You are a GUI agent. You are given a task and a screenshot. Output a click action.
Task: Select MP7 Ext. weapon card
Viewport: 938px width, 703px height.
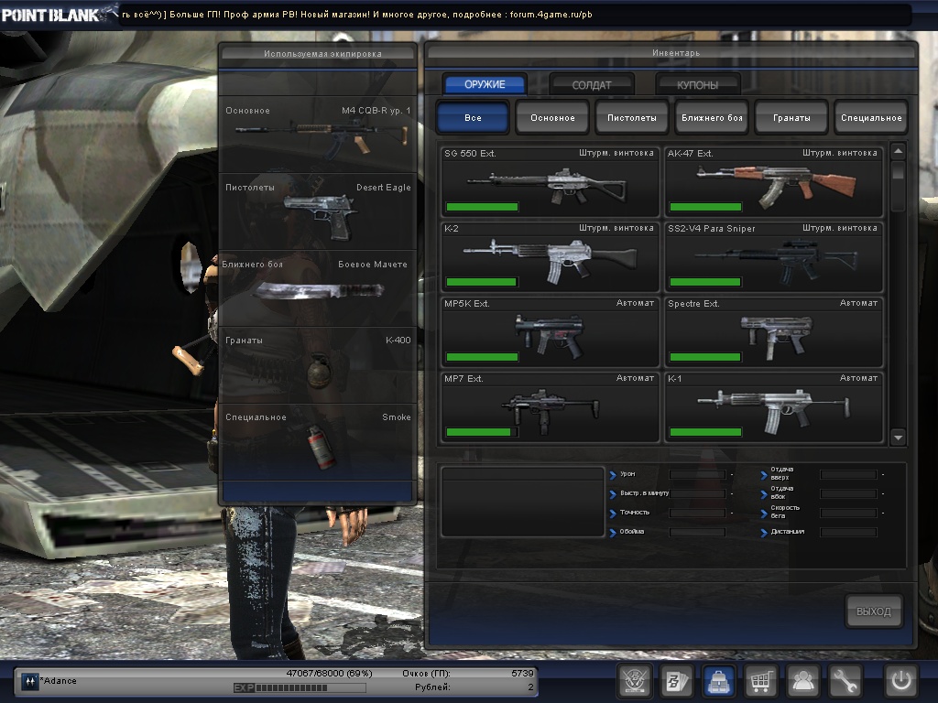pos(550,407)
